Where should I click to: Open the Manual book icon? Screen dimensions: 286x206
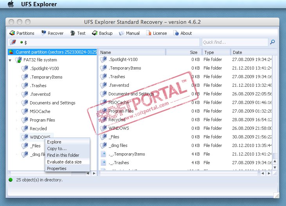121,33
